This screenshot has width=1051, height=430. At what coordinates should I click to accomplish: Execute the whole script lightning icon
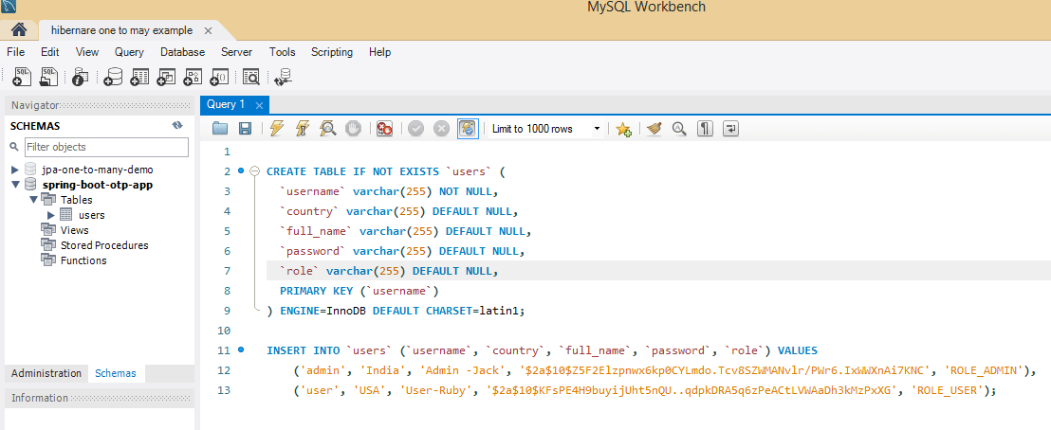pyautogui.click(x=277, y=129)
